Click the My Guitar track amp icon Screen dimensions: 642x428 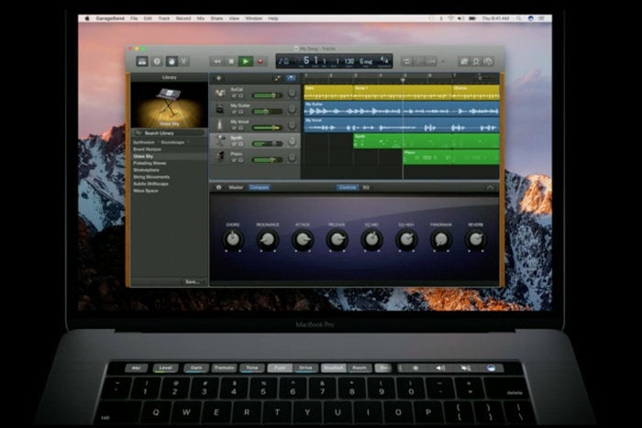[x=220, y=109]
